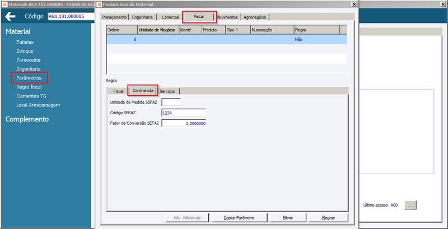Click the Material section heading

pyautogui.click(x=18, y=32)
